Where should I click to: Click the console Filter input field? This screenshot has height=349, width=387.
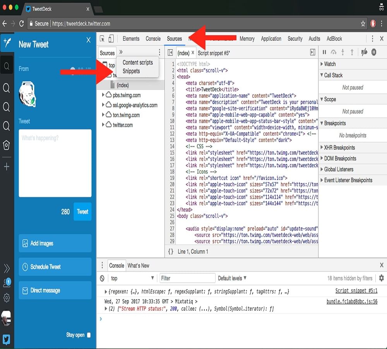[x=188, y=278]
